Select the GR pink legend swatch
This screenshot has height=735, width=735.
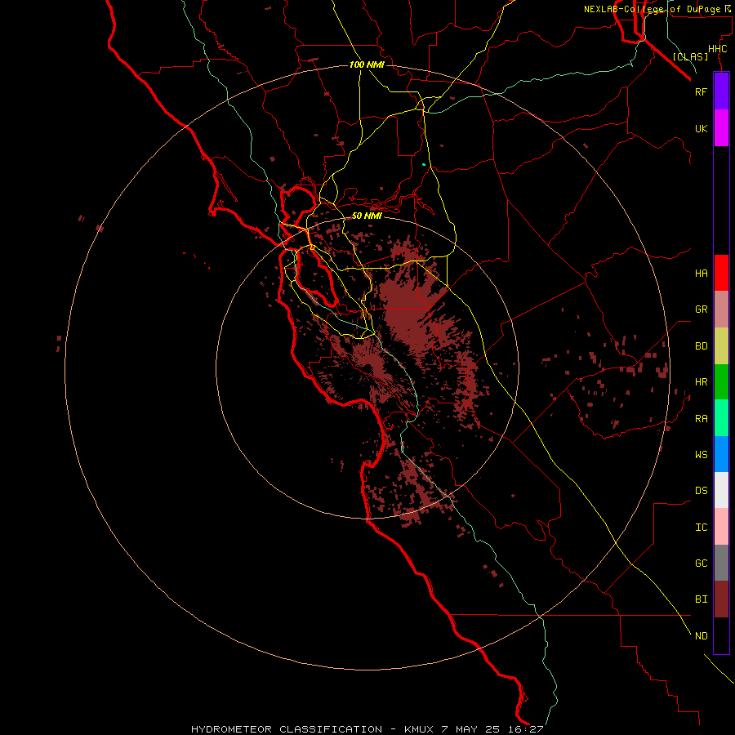click(x=721, y=310)
